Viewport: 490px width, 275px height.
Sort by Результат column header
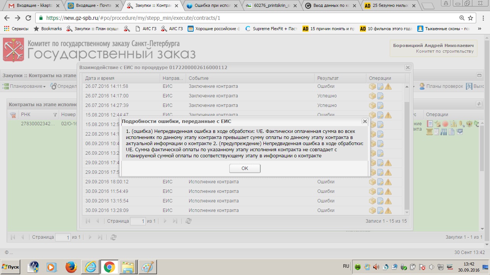[x=340, y=78]
